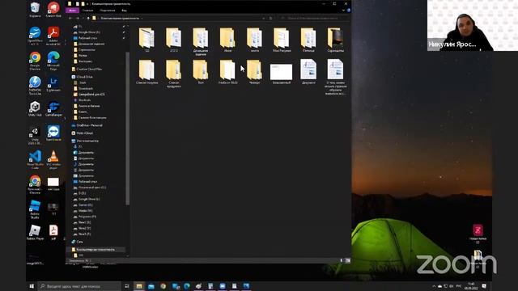Open the Вид ribbon tab
Image resolution: width=518 pixels, height=291 pixels.
pyautogui.click(x=124, y=11)
